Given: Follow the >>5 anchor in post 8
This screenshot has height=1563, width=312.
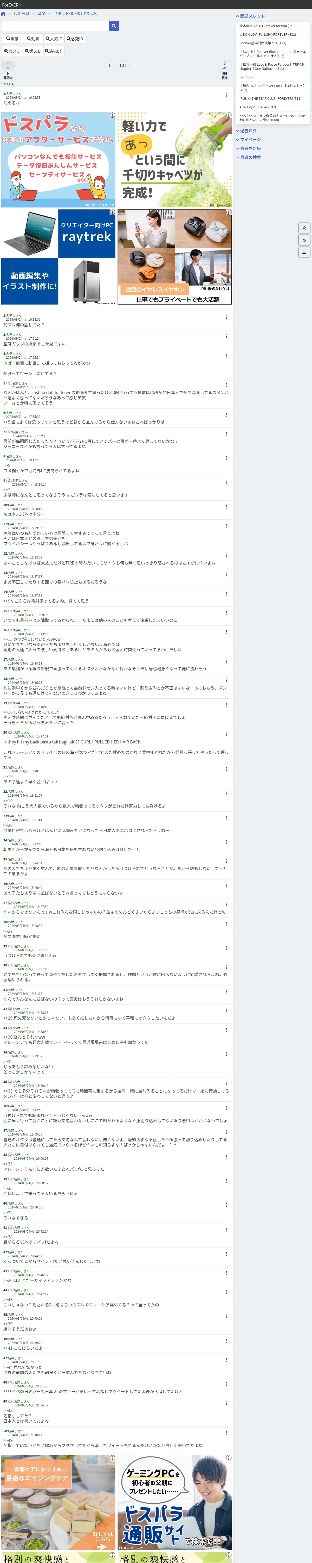Looking at the screenshot, I should pyautogui.click(x=7, y=465).
